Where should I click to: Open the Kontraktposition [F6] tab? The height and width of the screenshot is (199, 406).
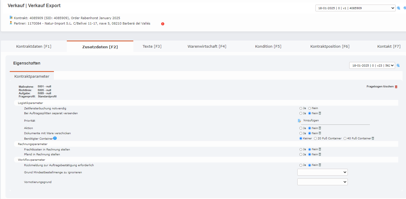330,47
